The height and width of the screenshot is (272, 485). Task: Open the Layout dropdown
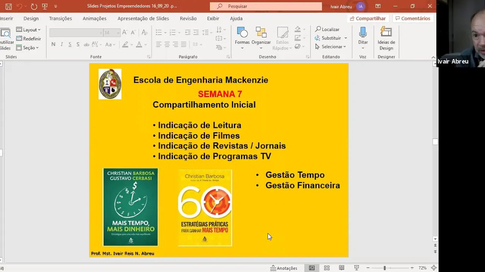[28, 29]
